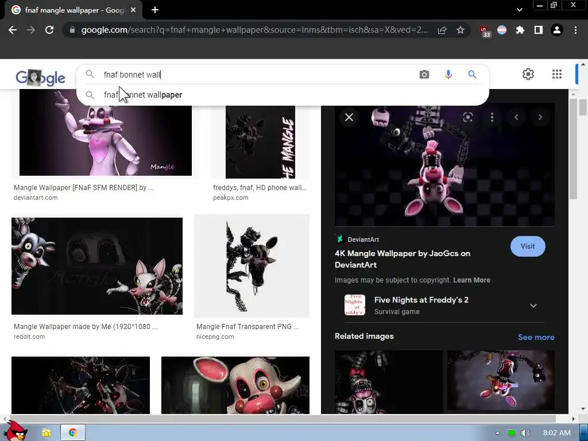Open Chrome's three-dot menu
The height and width of the screenshot is (441, 588).
click(x=575, y=30)
